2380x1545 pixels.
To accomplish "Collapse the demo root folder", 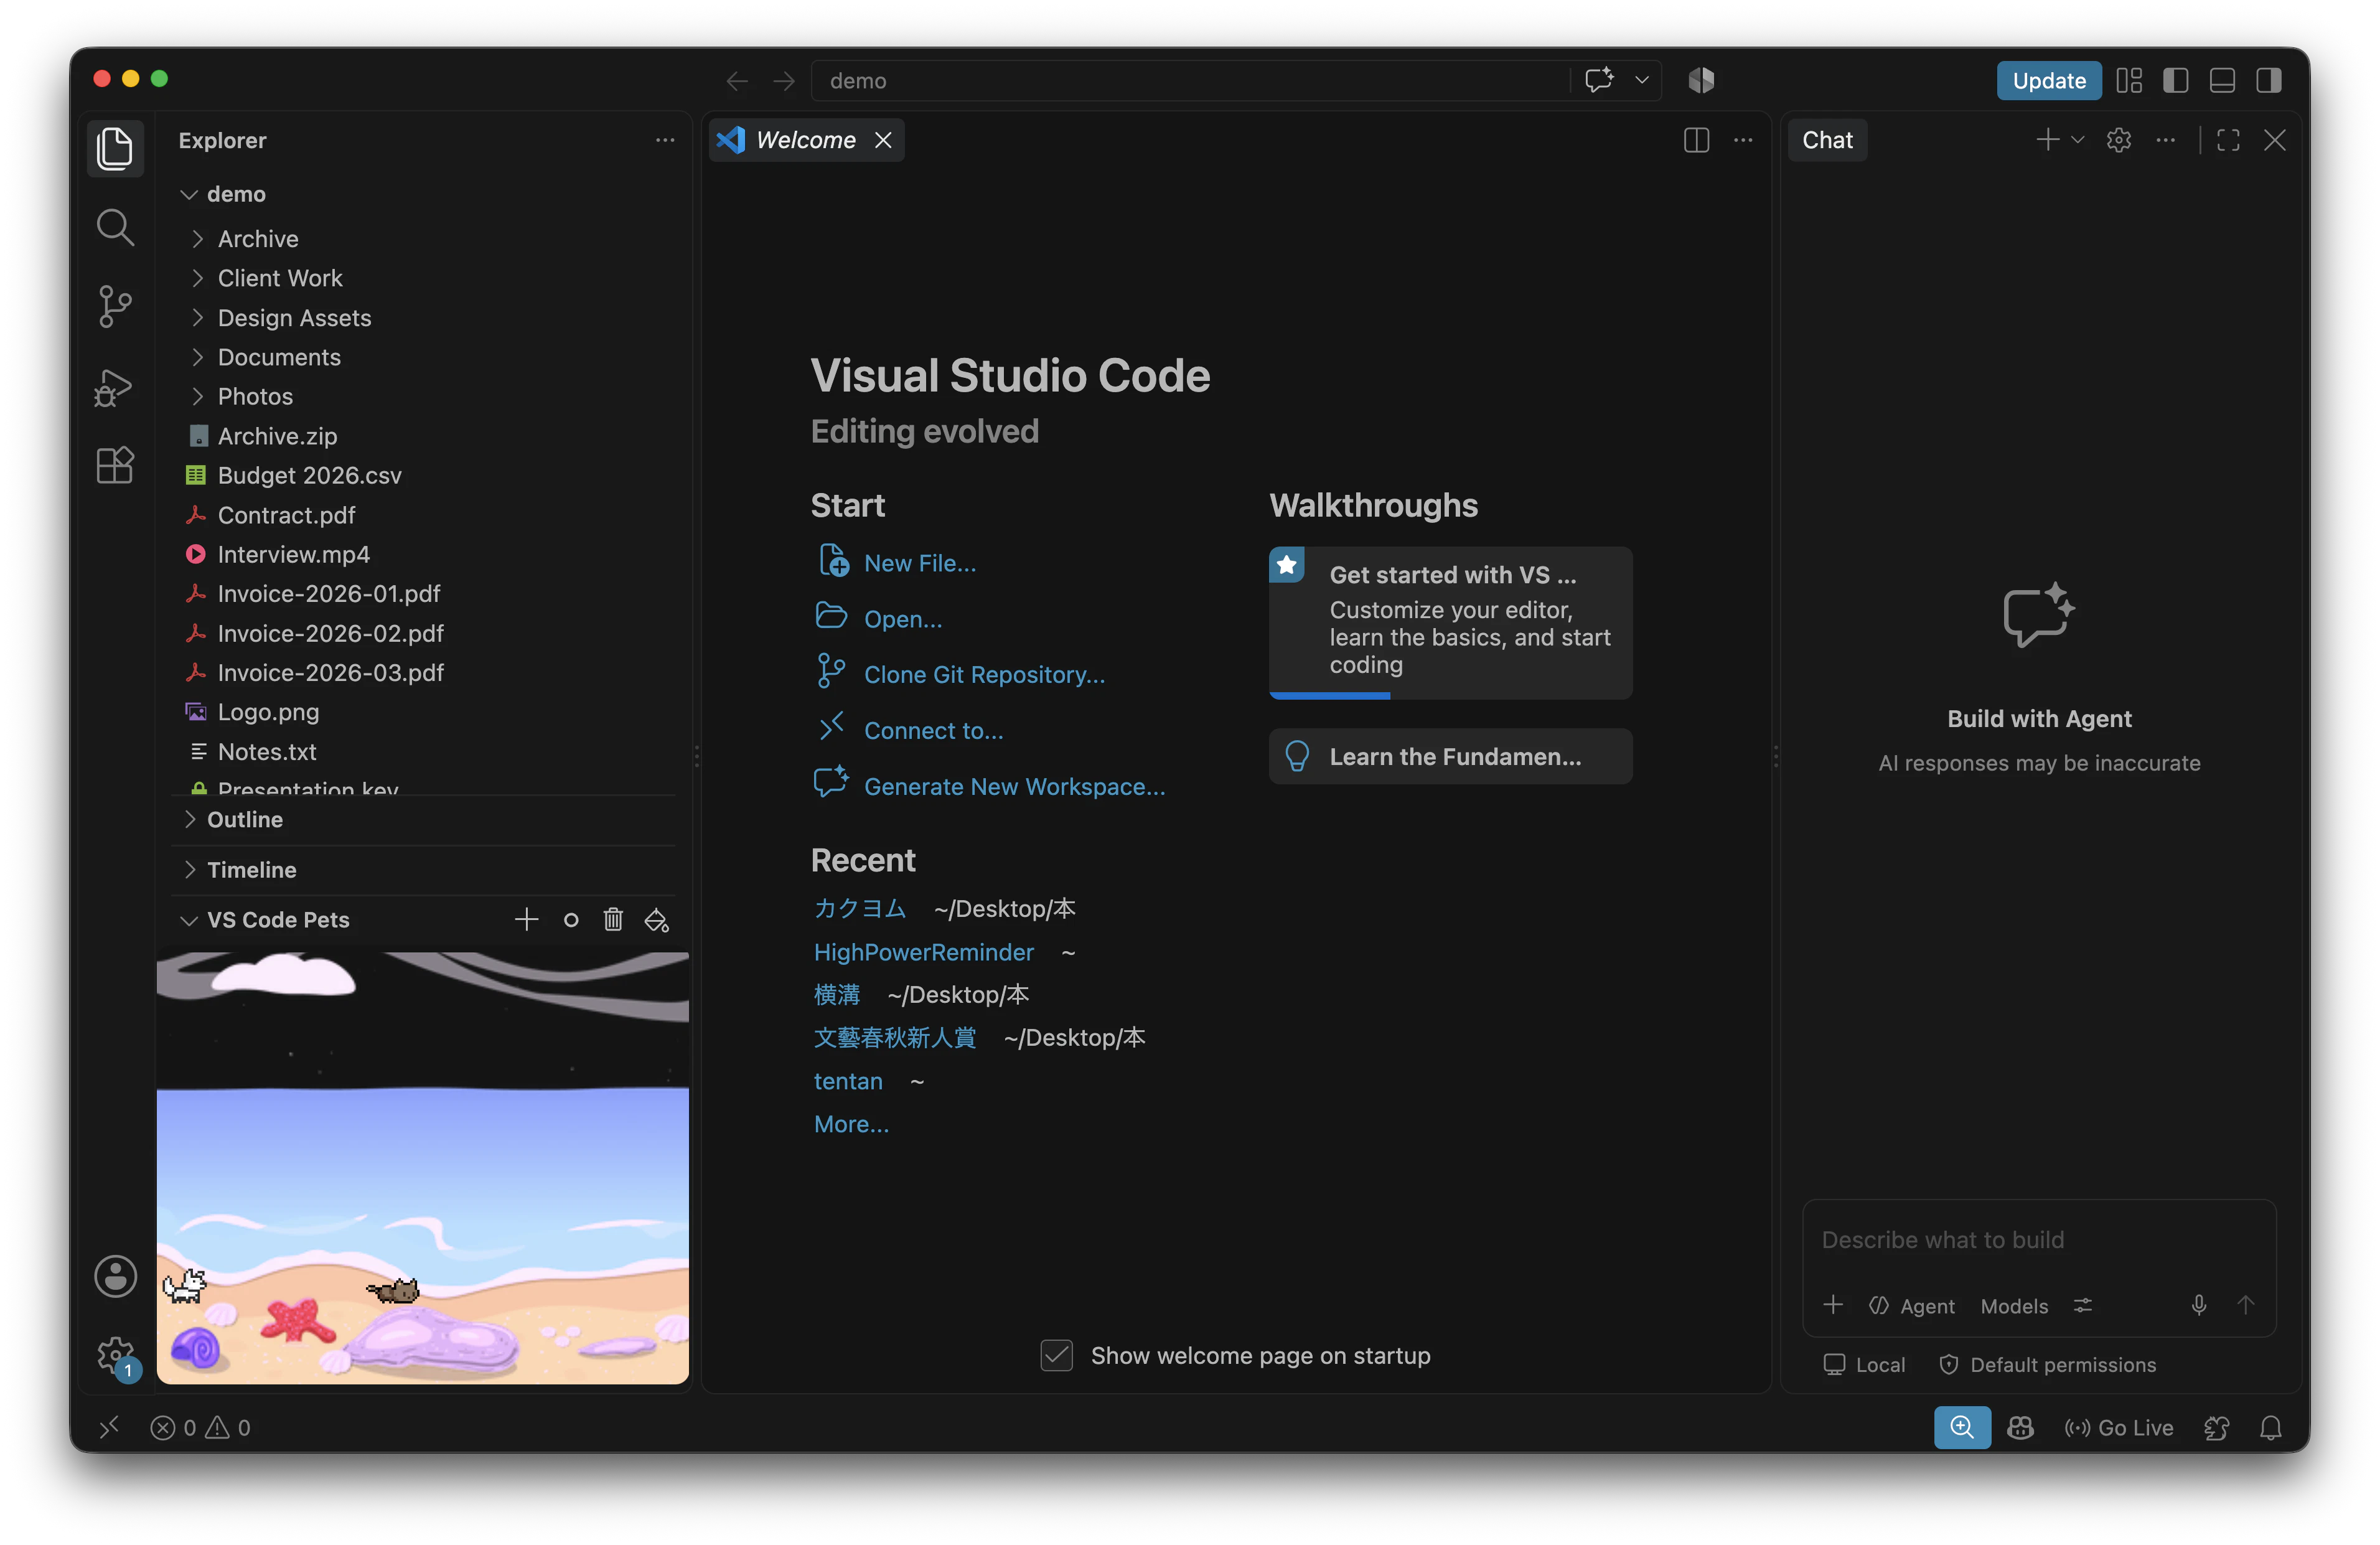I will 189,194.
